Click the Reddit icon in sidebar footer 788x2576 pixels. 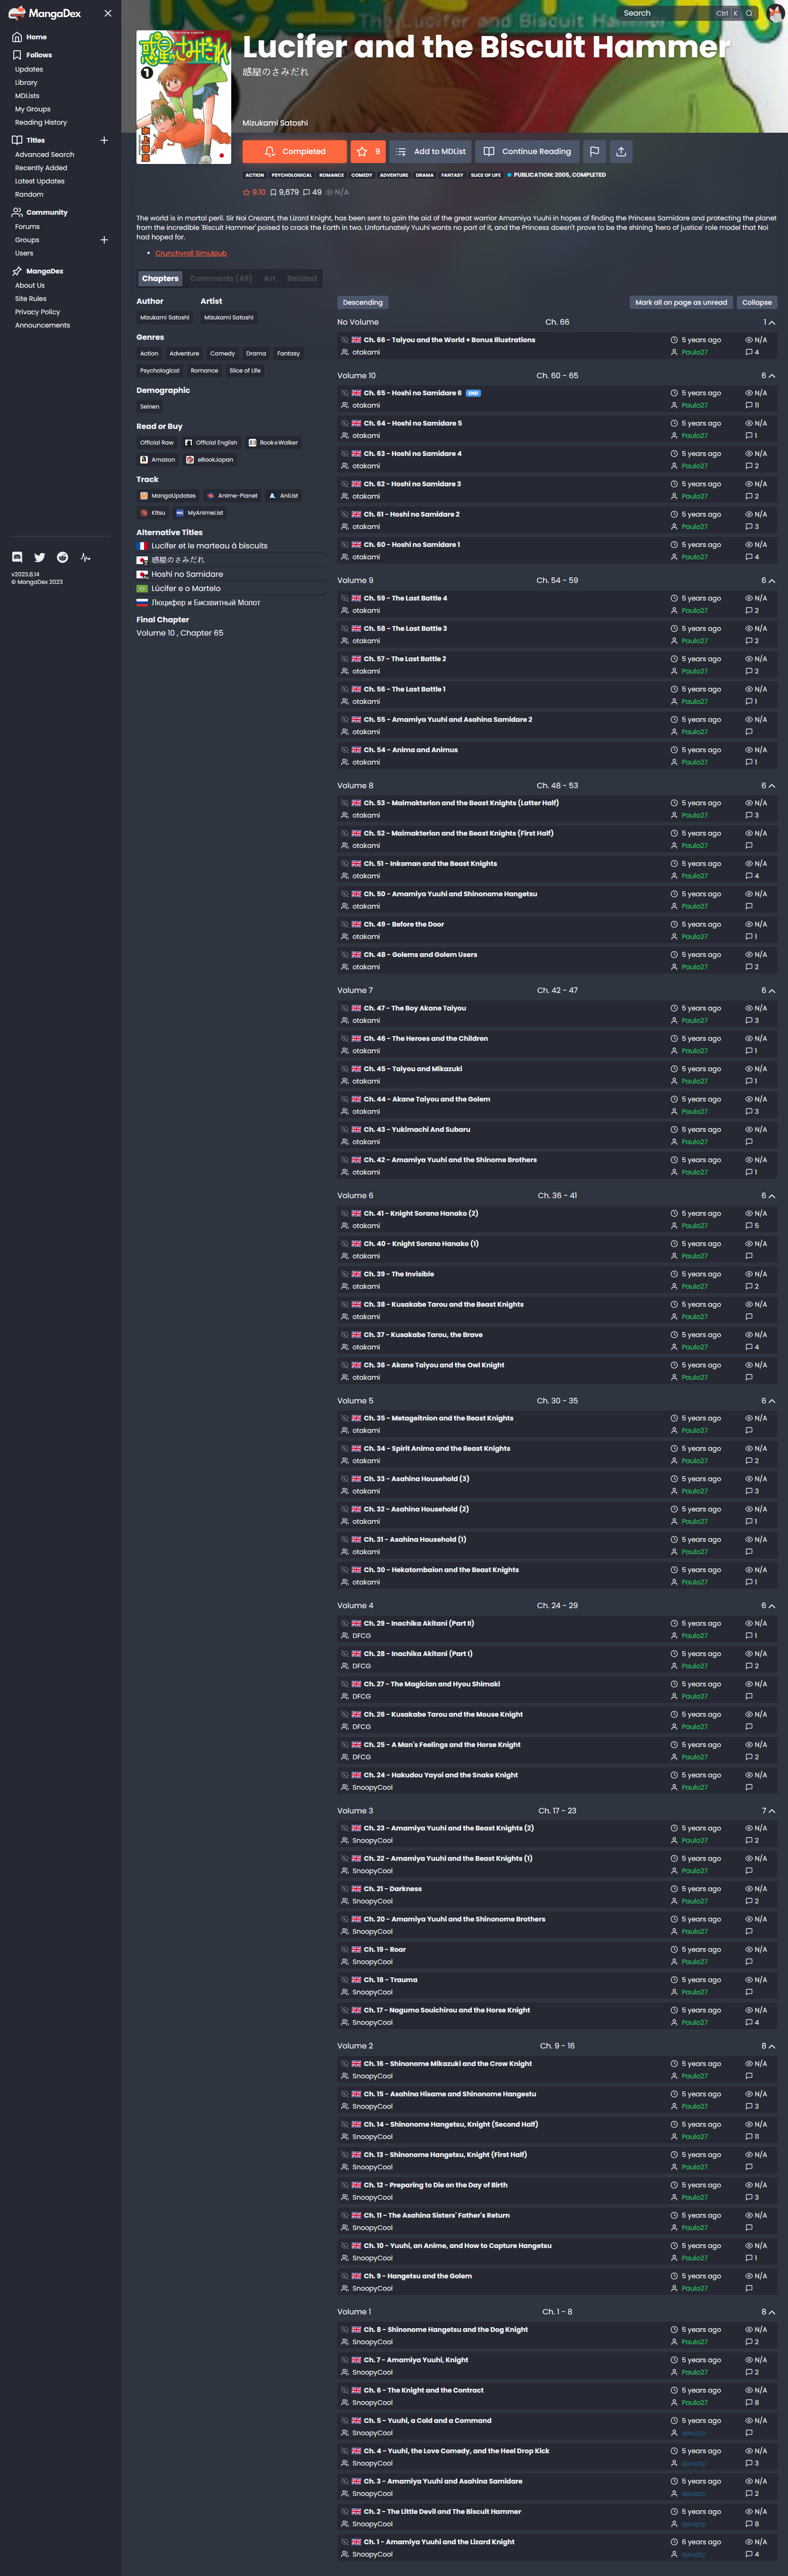coord(62,557)
